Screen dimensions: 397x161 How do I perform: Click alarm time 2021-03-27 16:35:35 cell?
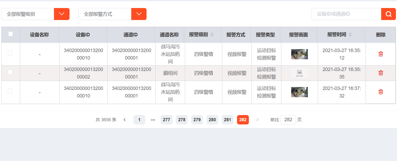(342, 73)
